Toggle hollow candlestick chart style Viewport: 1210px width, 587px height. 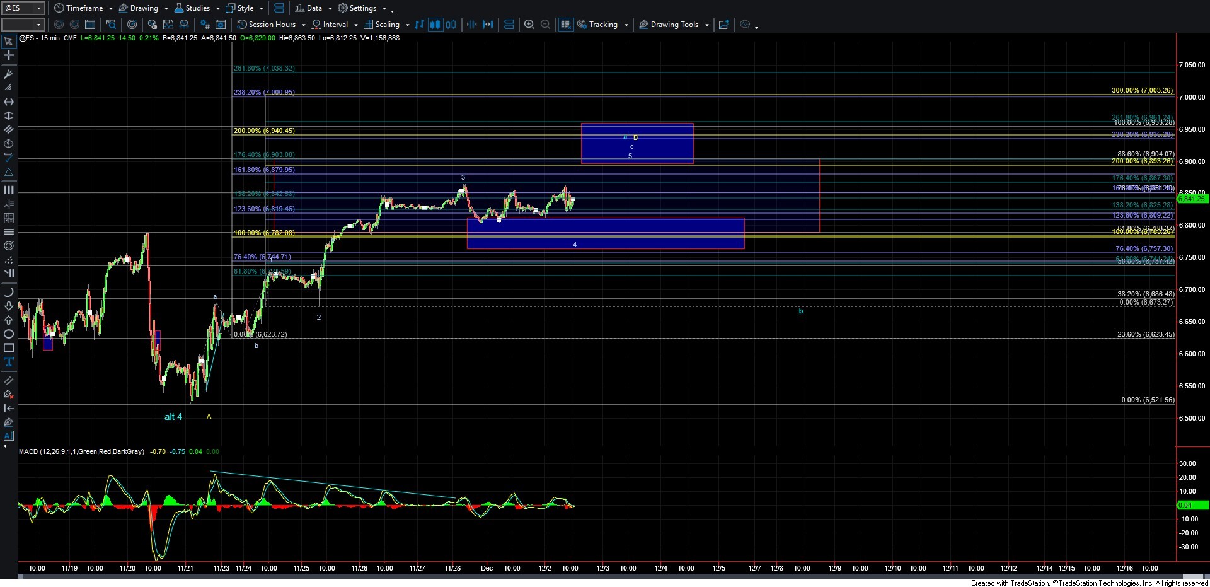click(451, 25)
